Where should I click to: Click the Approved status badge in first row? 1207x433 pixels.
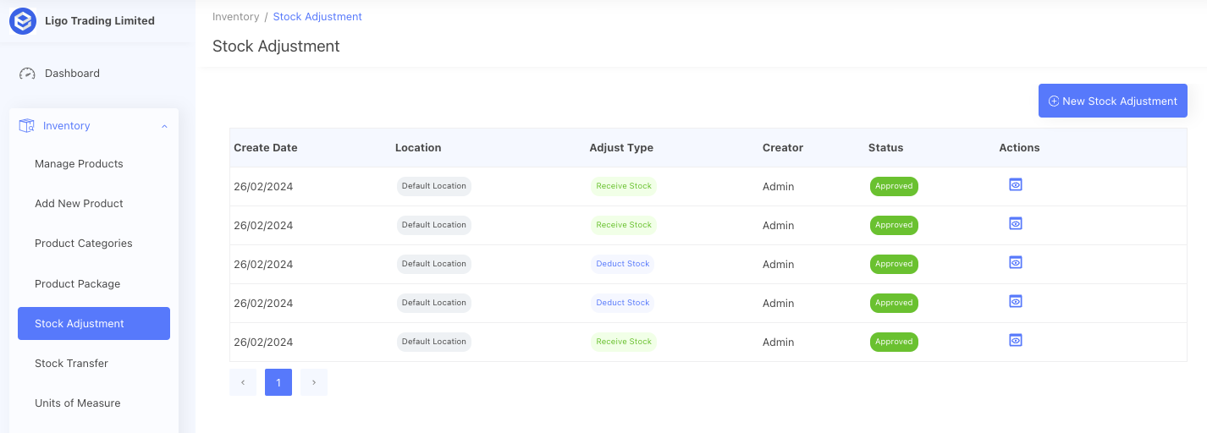(894, 186)
